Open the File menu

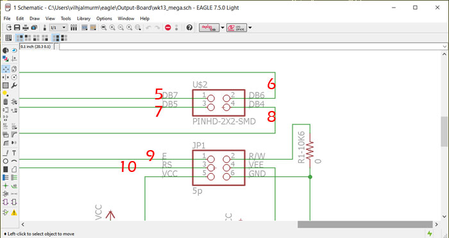(x=7, y=19)
